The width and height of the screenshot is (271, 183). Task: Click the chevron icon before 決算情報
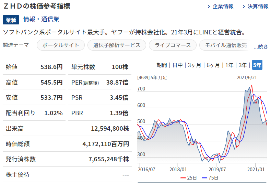244,7
